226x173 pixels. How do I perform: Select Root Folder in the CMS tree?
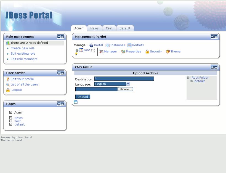(200, 78)
